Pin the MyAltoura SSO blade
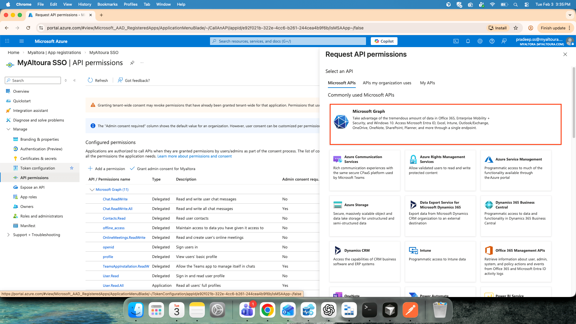The image size is (576, 324). 132,63
